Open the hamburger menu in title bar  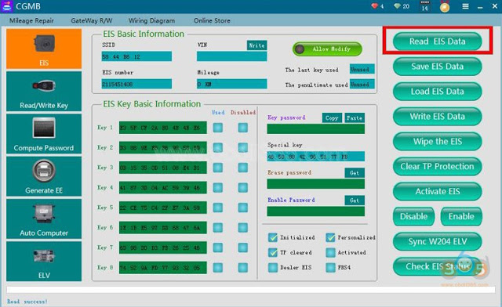coord(465,6)
